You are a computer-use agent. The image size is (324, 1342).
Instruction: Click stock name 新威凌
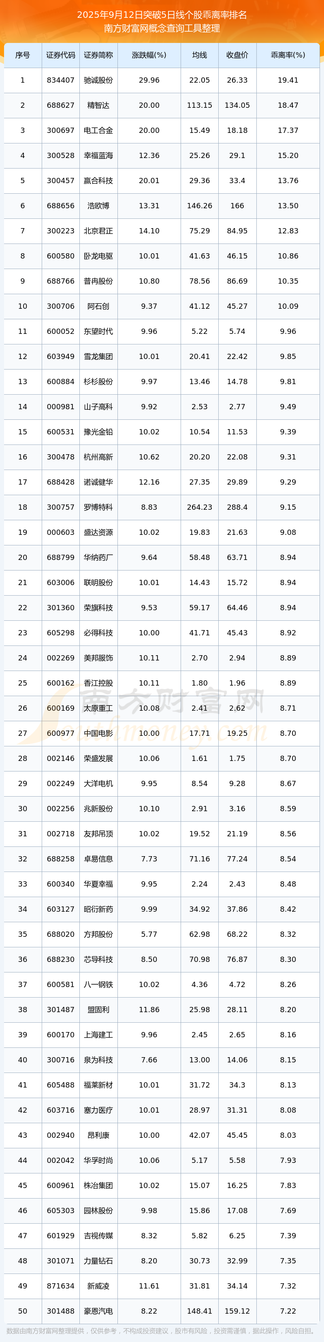[x=98, y=1286]
